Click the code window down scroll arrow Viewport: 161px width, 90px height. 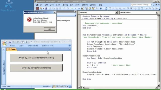point(158,85)
